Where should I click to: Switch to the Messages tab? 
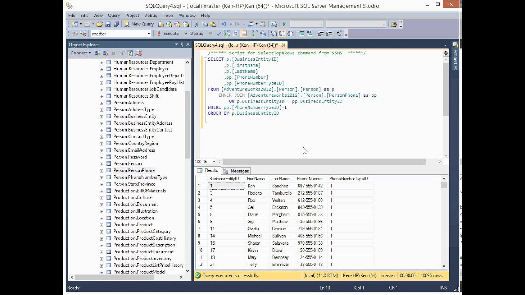tap(236, 171)
